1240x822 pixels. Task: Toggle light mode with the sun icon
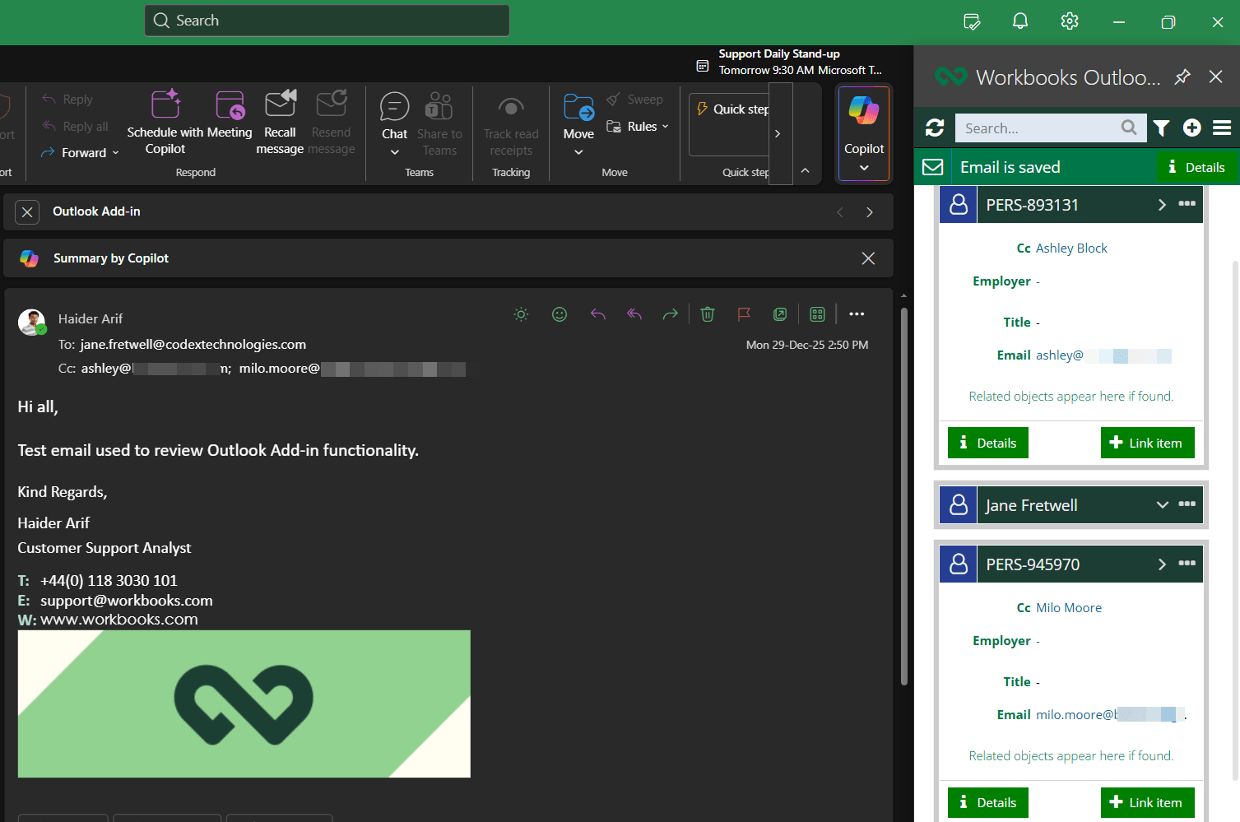[x=521, y=314]
